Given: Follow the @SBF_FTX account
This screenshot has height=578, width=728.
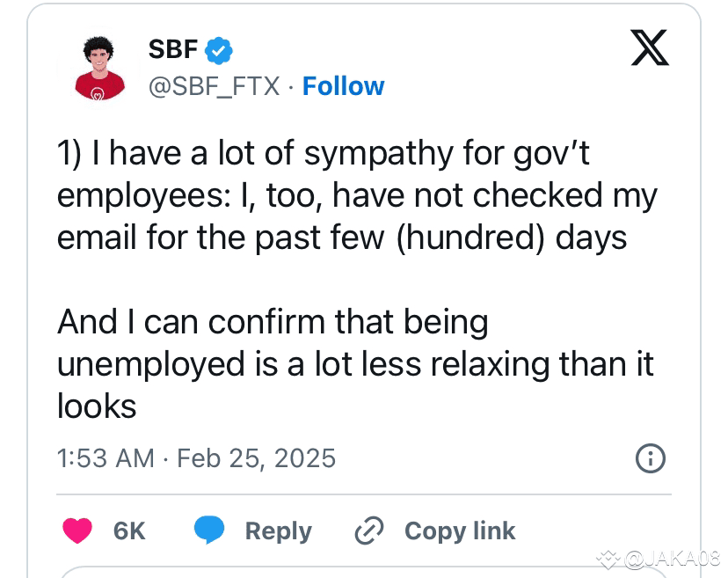Looking at the screenshot, I should point(343,86).
